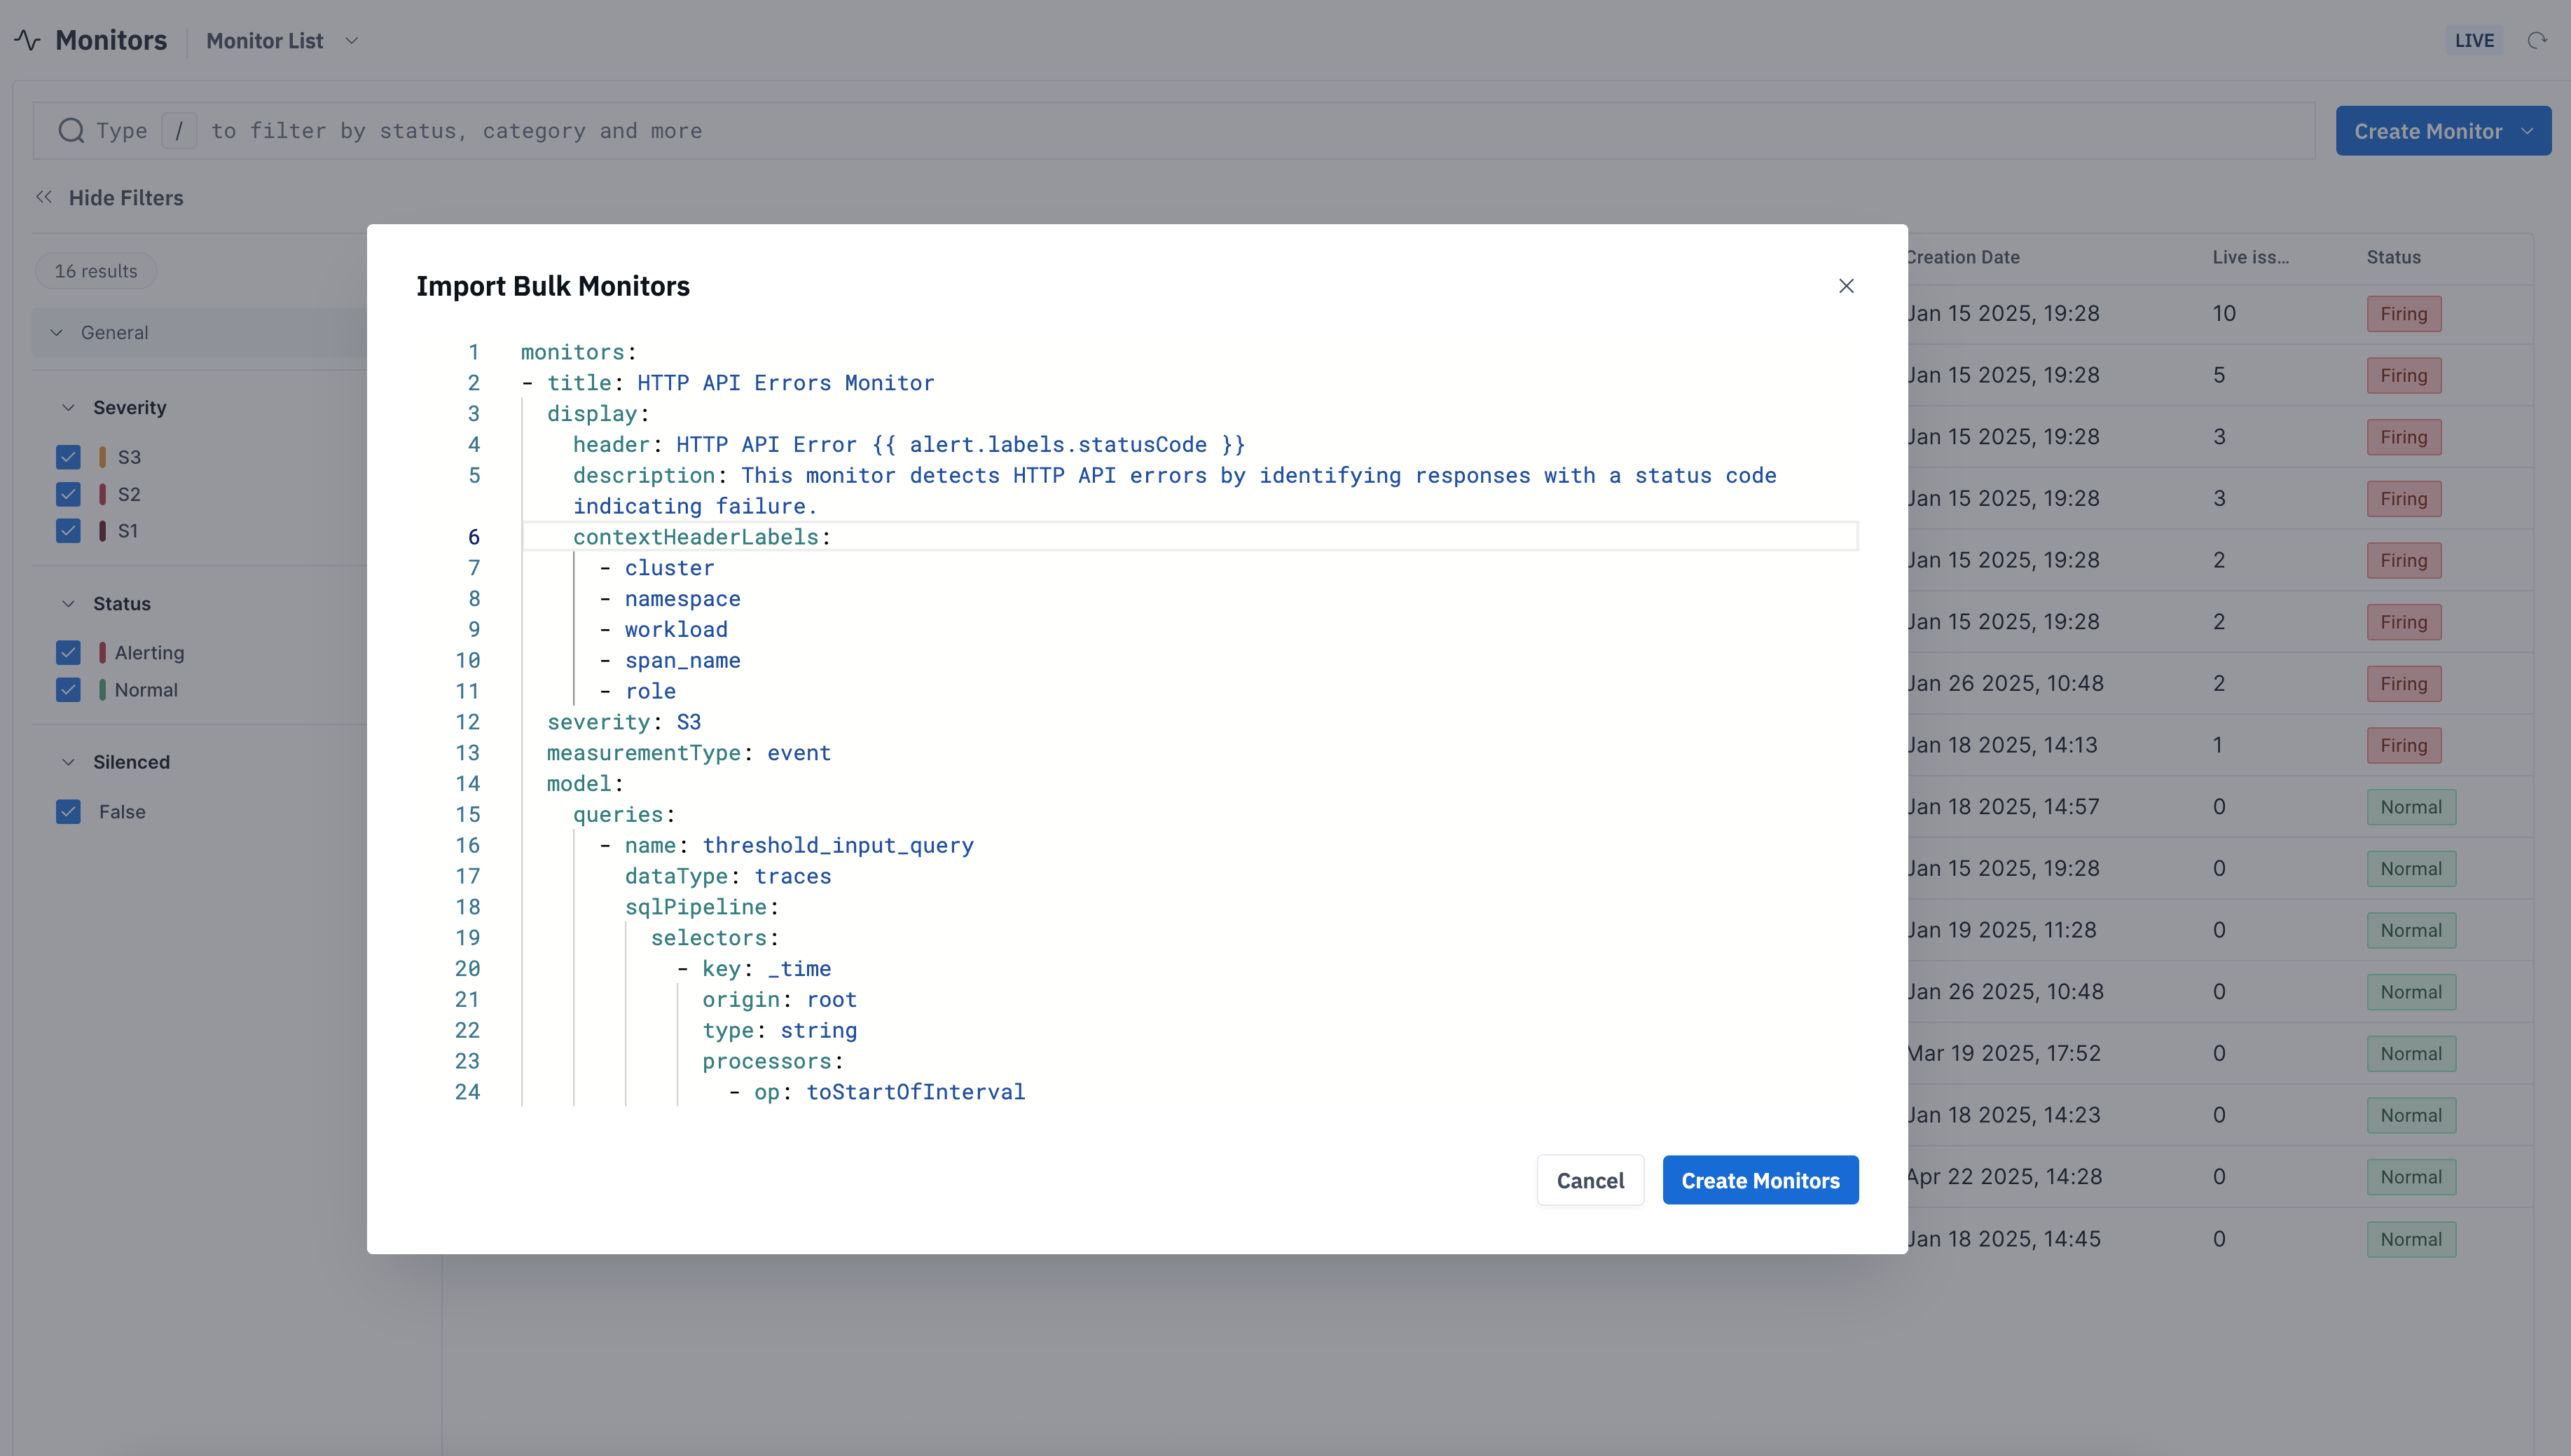Click the search magnifier icon

(71, 131)
